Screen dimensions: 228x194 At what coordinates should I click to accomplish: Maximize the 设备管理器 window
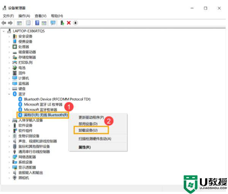tap(206, 8)
